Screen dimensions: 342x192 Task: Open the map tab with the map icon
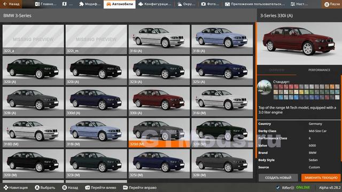67,4
